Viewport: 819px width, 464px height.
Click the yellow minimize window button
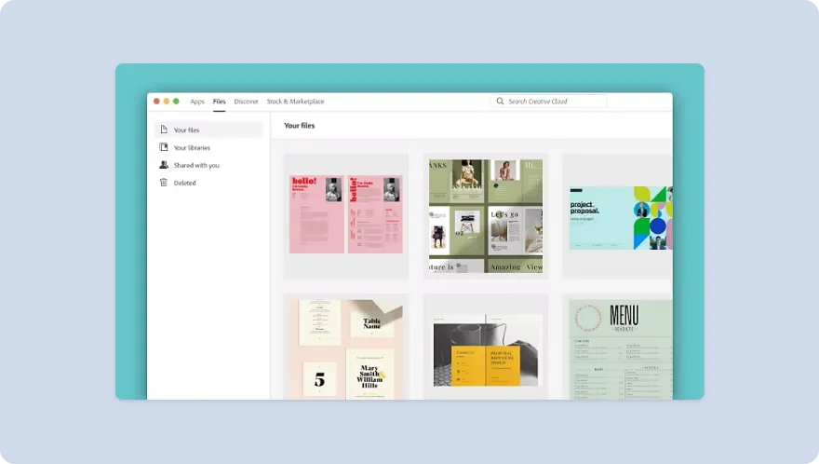click(x=166, y=101)
